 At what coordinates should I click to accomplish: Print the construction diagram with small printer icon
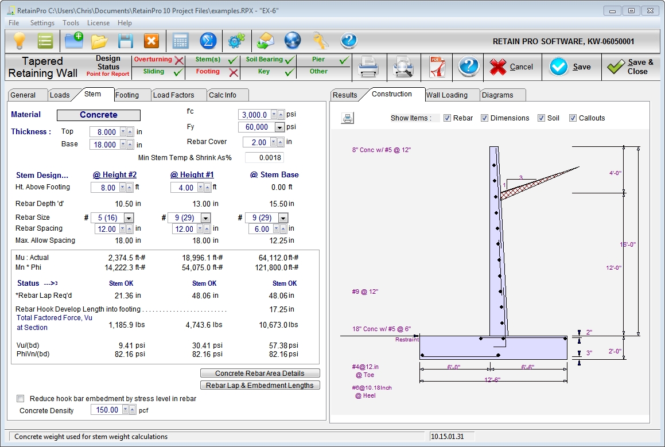tap(348, 118)
